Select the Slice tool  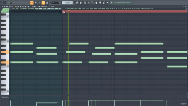tap(28, 6)
